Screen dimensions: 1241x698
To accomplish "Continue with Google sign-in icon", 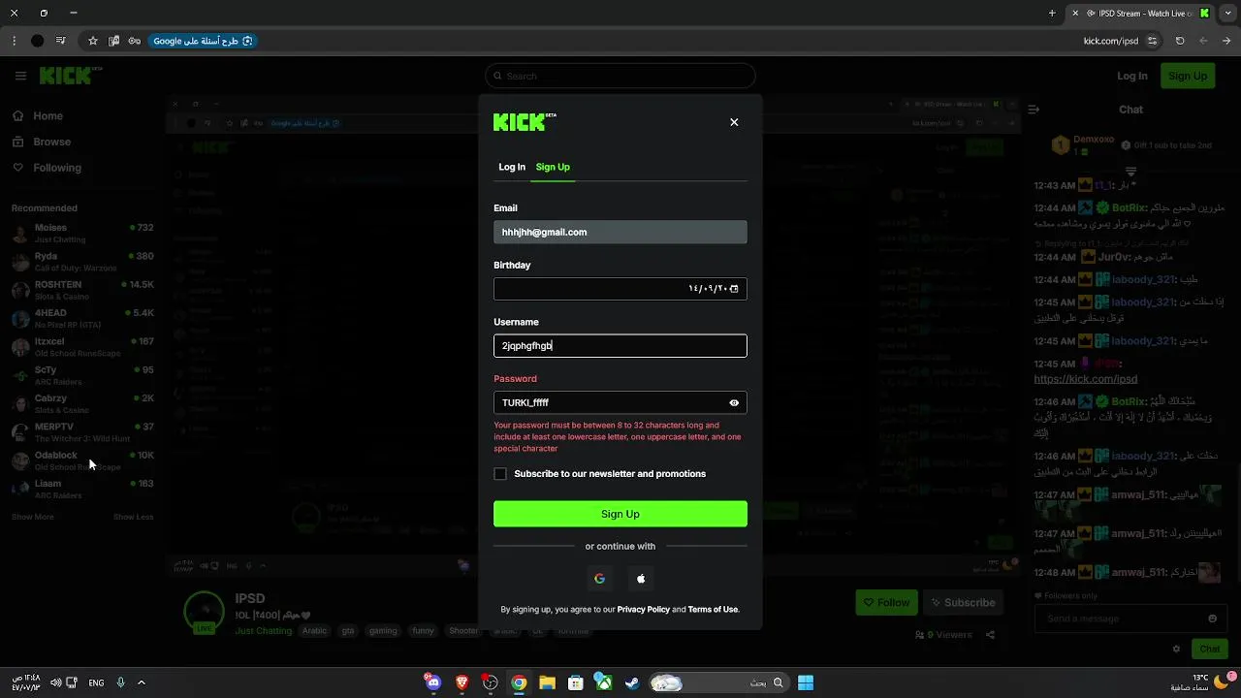I will [x=599, y=579].
